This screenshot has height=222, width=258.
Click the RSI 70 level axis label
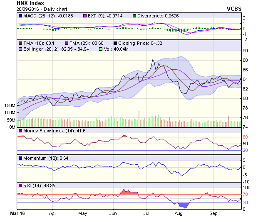[246, 194]
